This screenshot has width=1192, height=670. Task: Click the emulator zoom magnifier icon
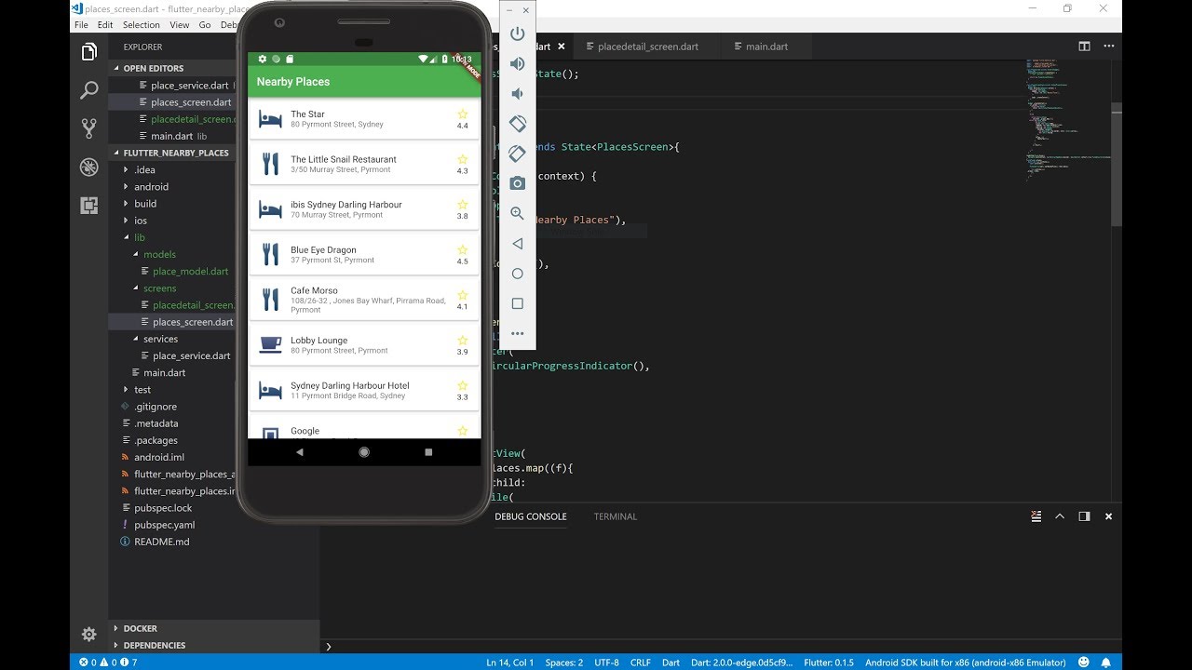tap(518, 213)
